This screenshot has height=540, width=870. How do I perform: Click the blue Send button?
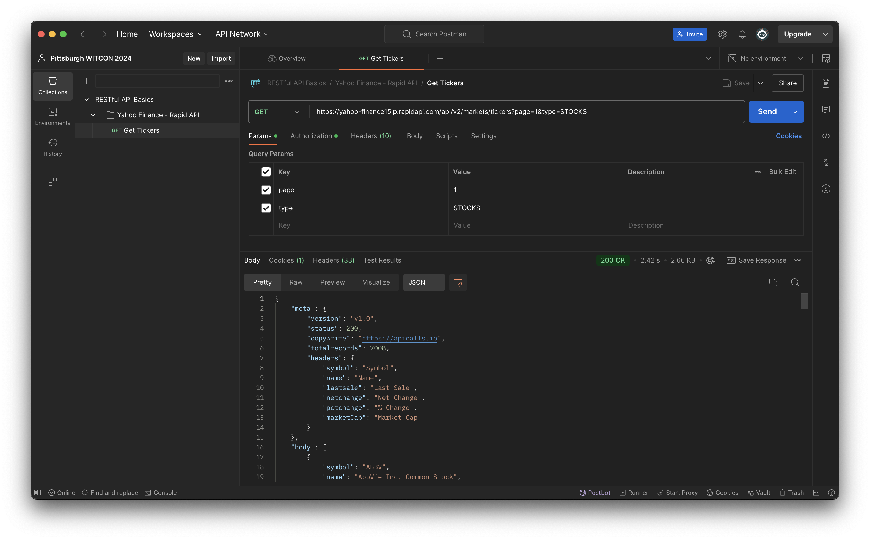point(767,112)
